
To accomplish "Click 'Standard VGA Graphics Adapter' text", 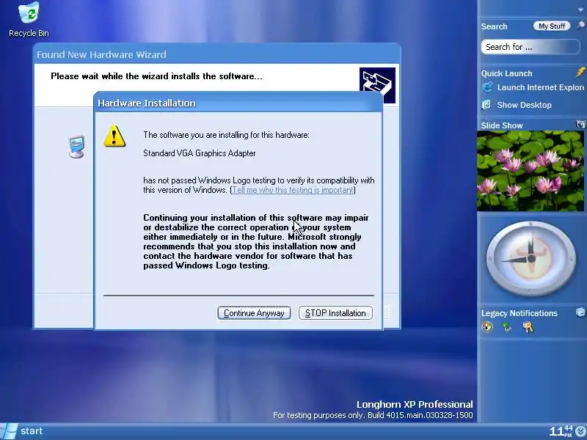I will [x=200, y=153].
